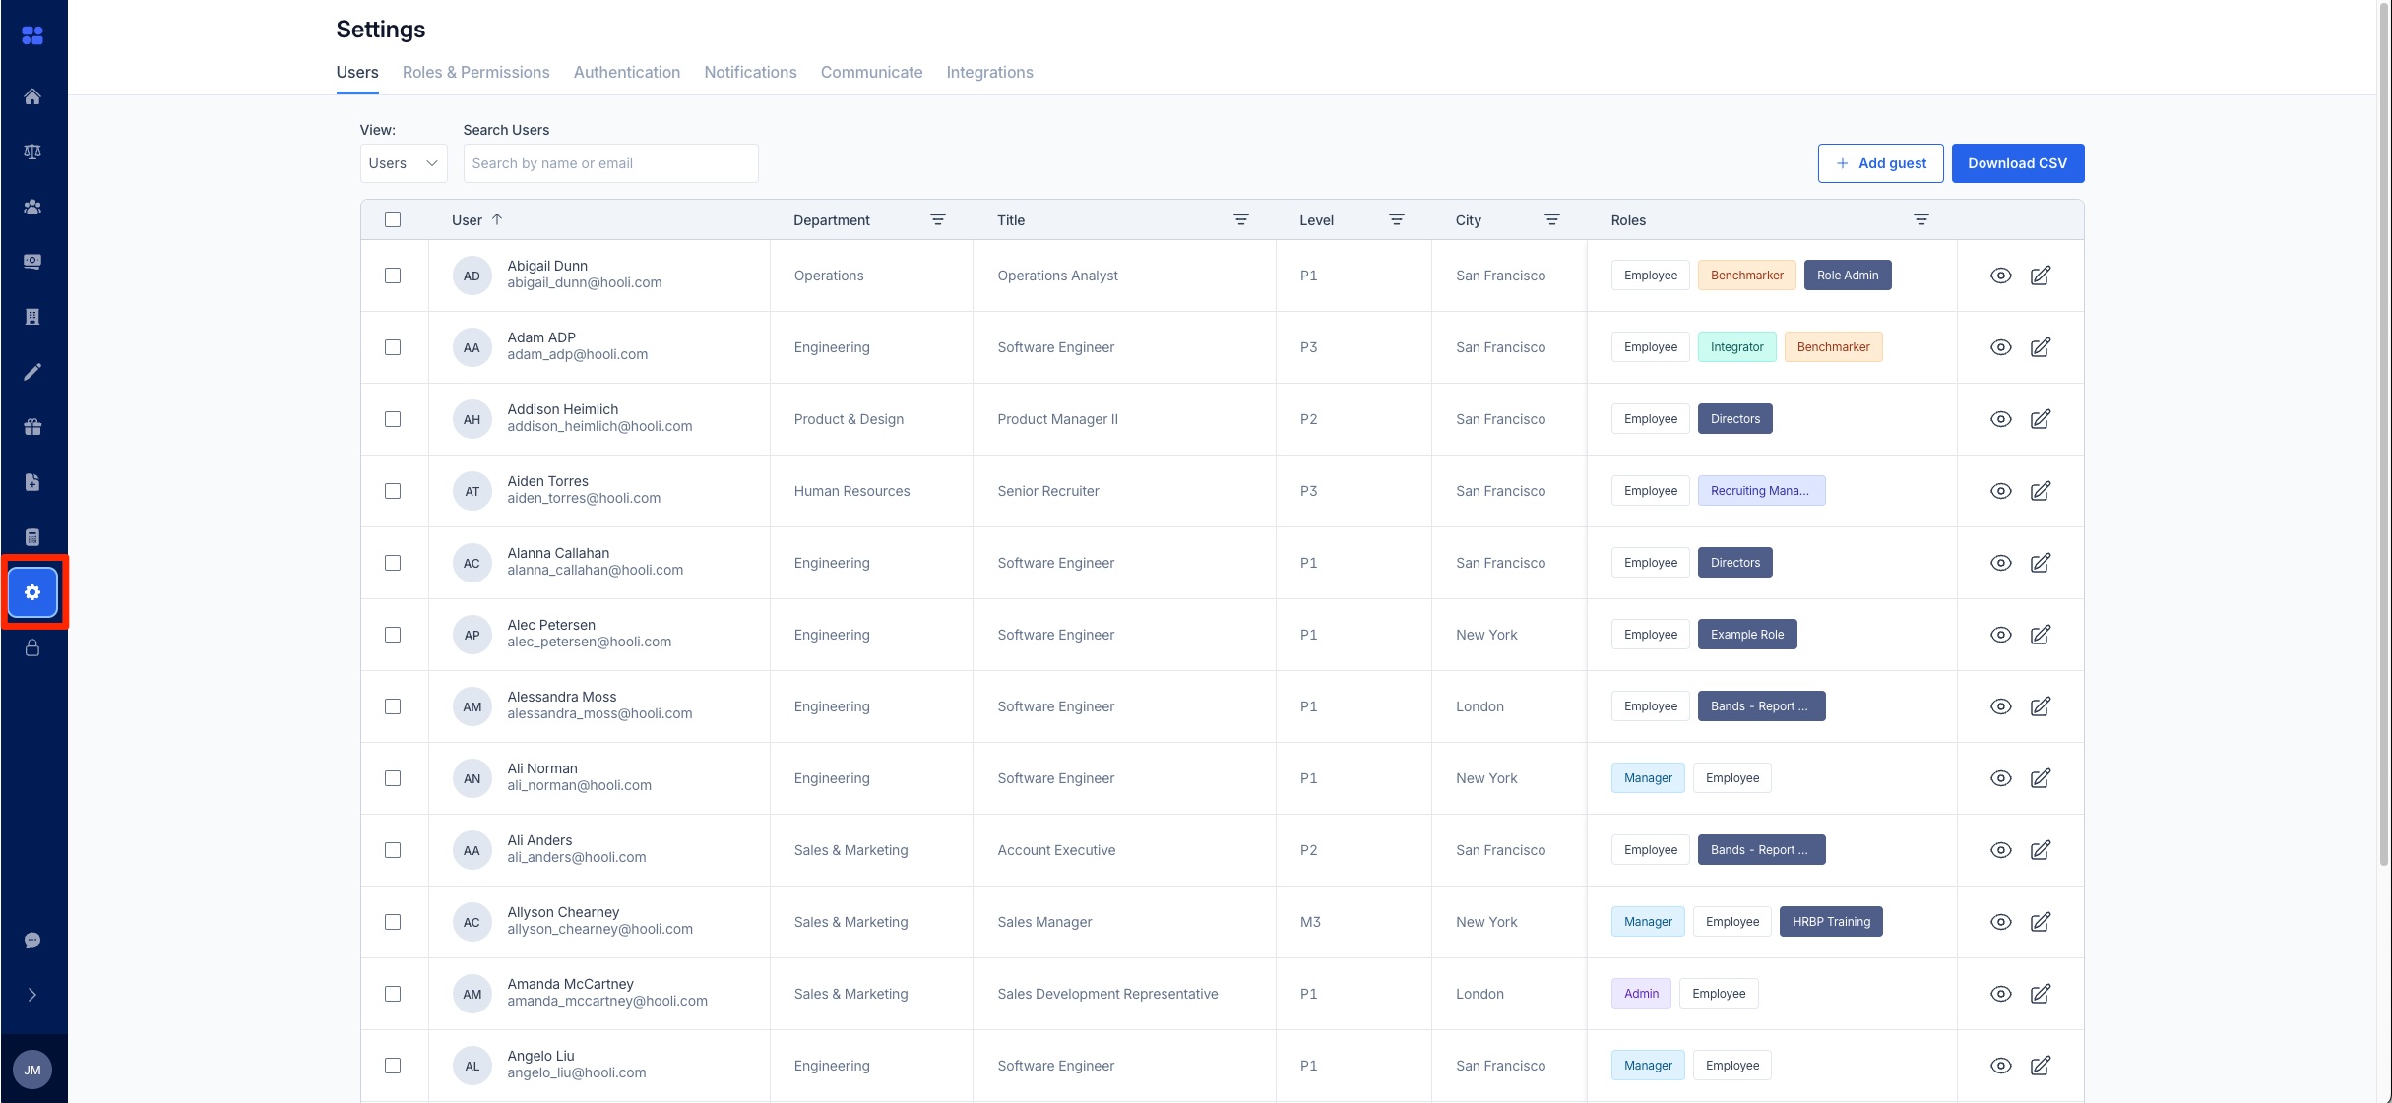Open the chat bubble icon in sidebar
2392x1103 pixels.
[32, 940]
